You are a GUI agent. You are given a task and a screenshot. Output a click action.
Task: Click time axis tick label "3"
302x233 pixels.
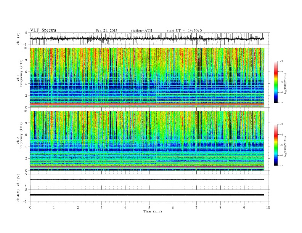click(101, 207)
